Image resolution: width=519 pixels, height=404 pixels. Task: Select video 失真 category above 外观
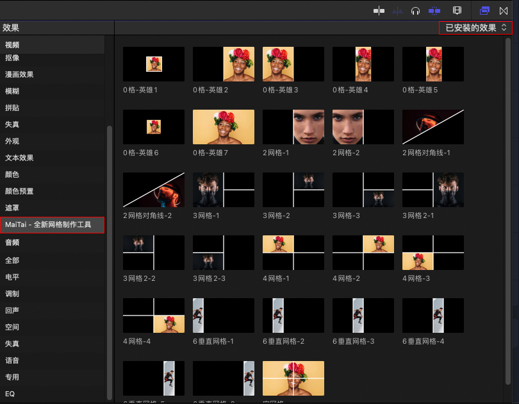tap(53, 124)
